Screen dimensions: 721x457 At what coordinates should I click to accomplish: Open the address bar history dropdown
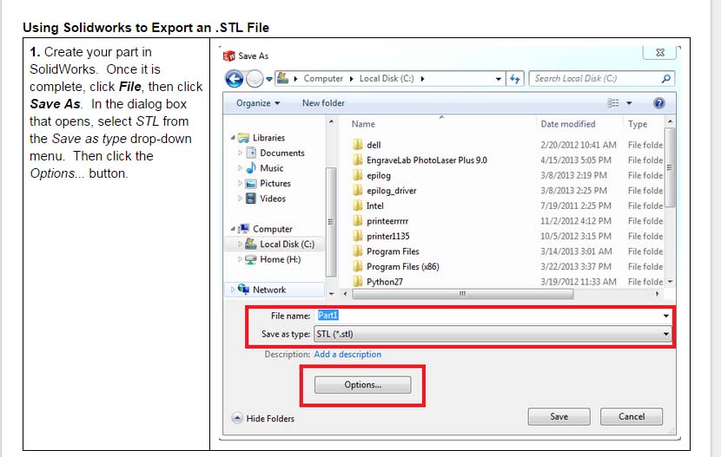click(498, 79)
